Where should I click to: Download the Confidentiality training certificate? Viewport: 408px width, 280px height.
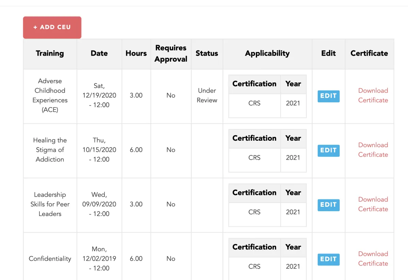373,259
